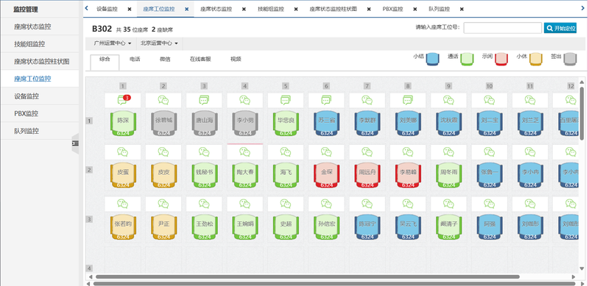The image size is (589, 286).
Task: Click the vertical scrollbar of seat grid
Action: point(582,113)
